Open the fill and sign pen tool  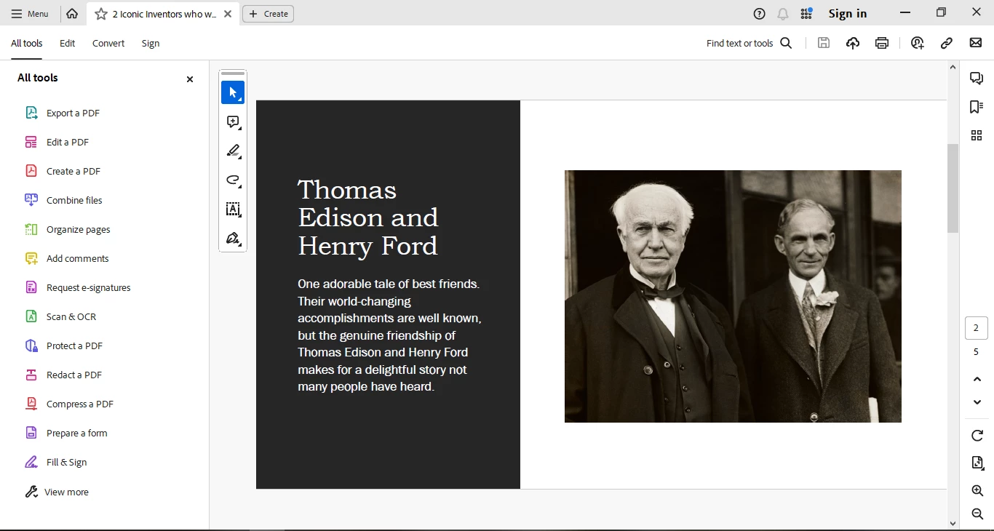(x=233, y=239)
